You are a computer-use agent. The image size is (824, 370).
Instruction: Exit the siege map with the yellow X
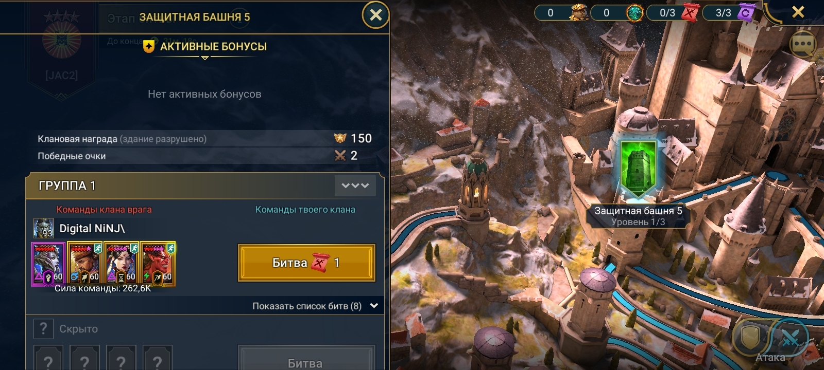[x=798, y=12]
